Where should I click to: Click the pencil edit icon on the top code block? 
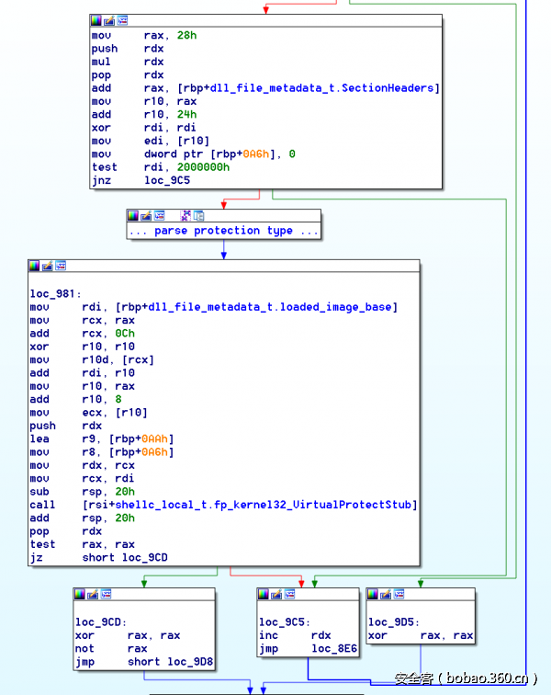110,20
